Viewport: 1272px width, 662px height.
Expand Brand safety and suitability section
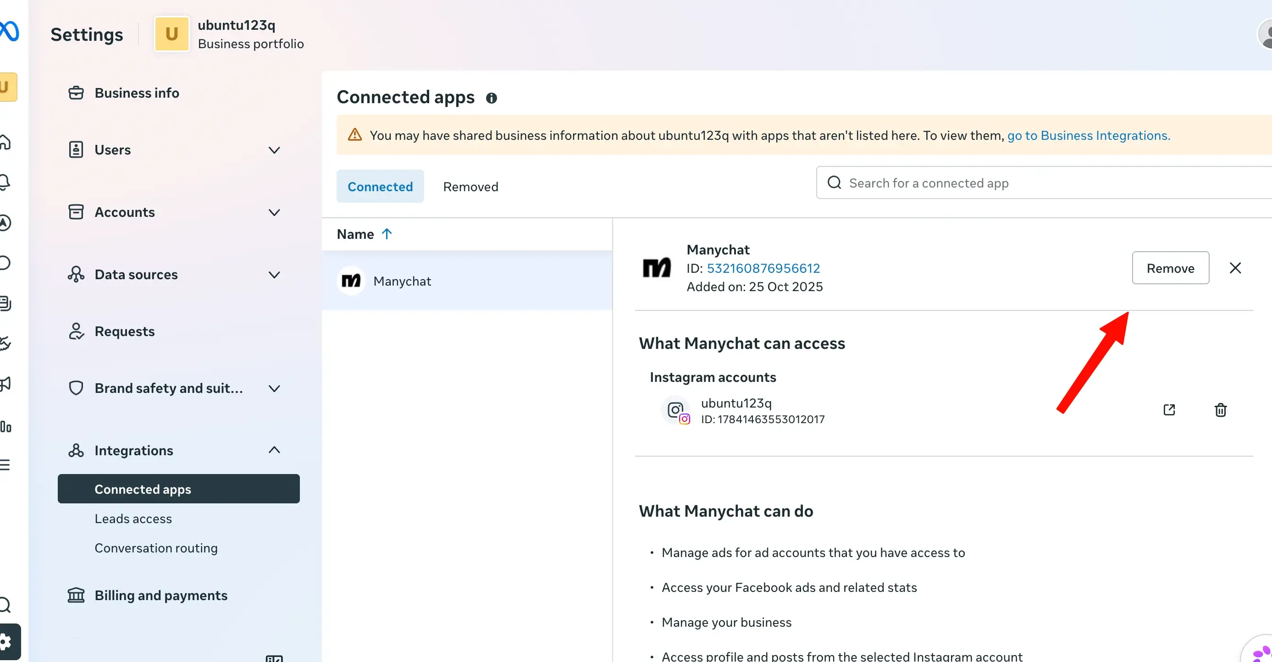178,388
